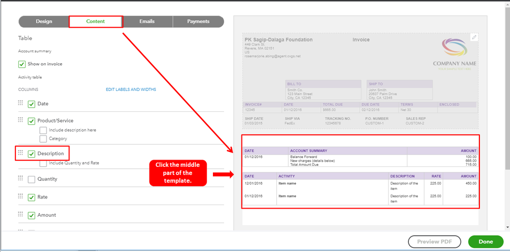Toggle the Date column checkbox
Screen dimensions: 510x252
click(32, 104)
